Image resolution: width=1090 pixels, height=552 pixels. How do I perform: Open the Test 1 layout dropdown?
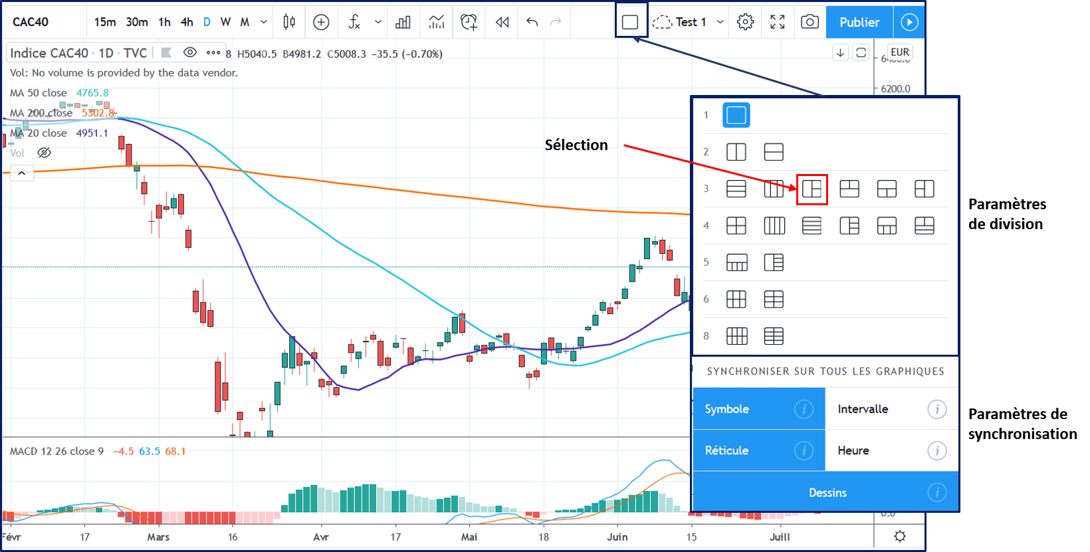720,22
